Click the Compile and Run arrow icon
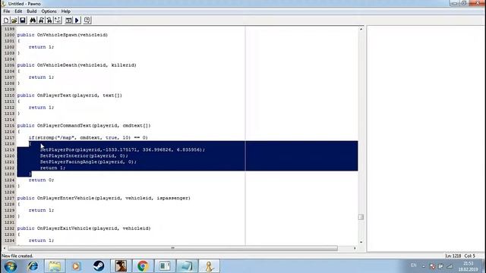Screen dimensions: 486x273 77,20
